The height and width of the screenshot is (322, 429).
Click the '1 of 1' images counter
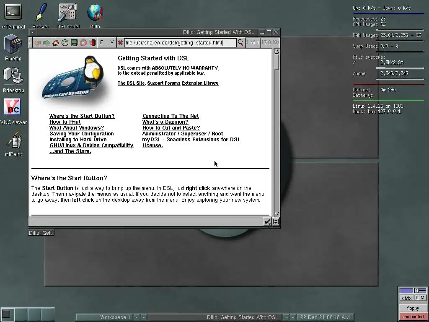point(253,43)
